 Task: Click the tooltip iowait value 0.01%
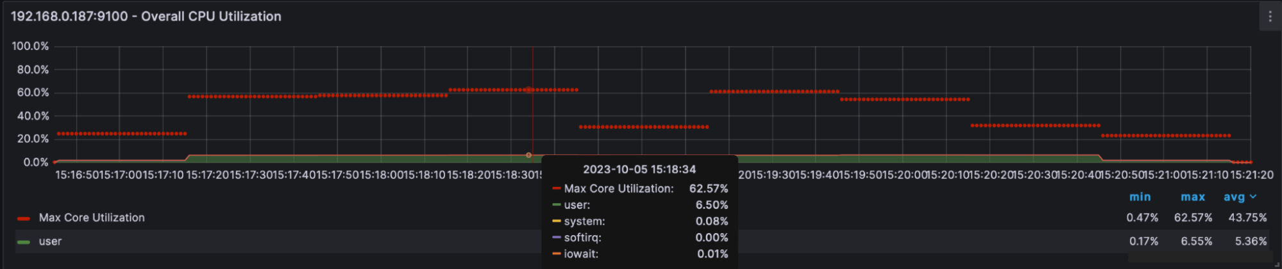tap(713, 254)
